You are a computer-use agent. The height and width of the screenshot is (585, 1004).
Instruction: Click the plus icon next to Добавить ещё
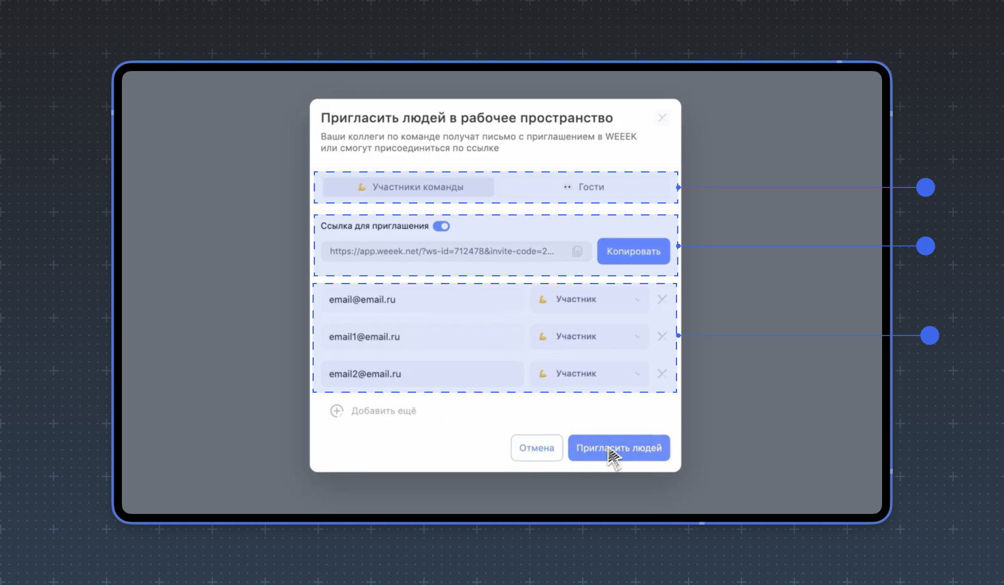tap(337, 411)
